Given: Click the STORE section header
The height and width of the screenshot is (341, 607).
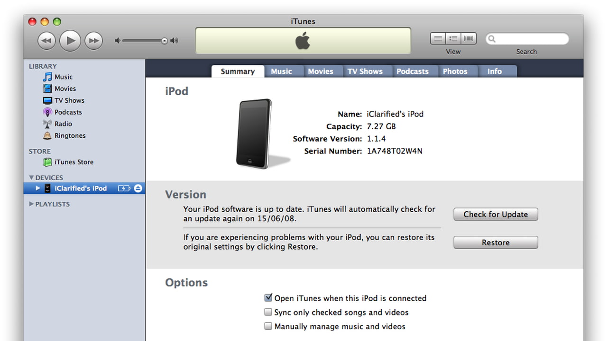Looking at the screenshot, I should click(39, 152).
